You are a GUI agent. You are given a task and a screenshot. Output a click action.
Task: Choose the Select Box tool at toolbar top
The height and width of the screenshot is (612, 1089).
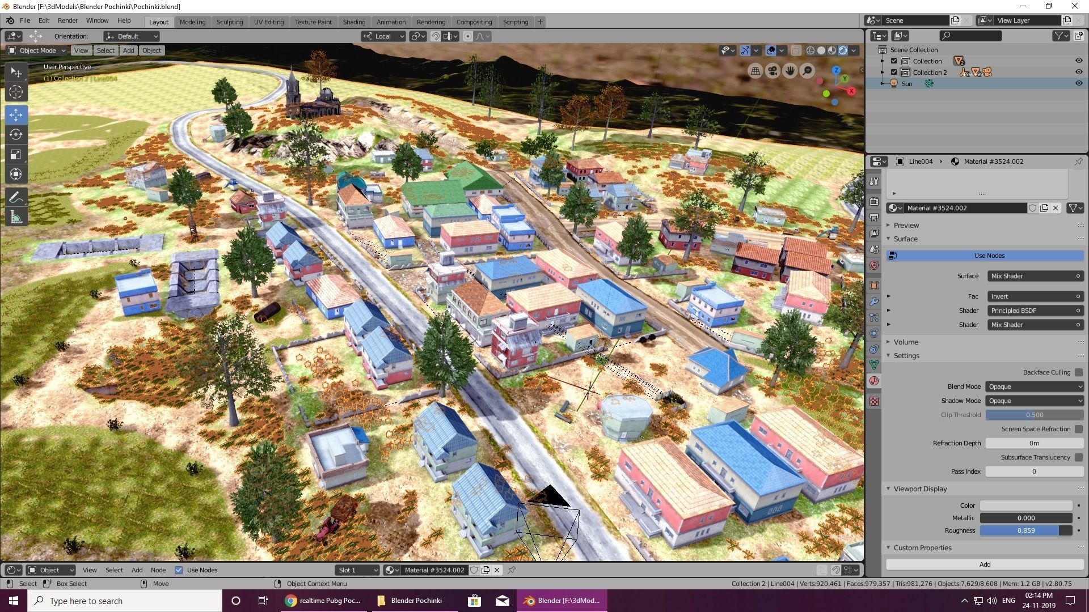click(x=16, y=73)
